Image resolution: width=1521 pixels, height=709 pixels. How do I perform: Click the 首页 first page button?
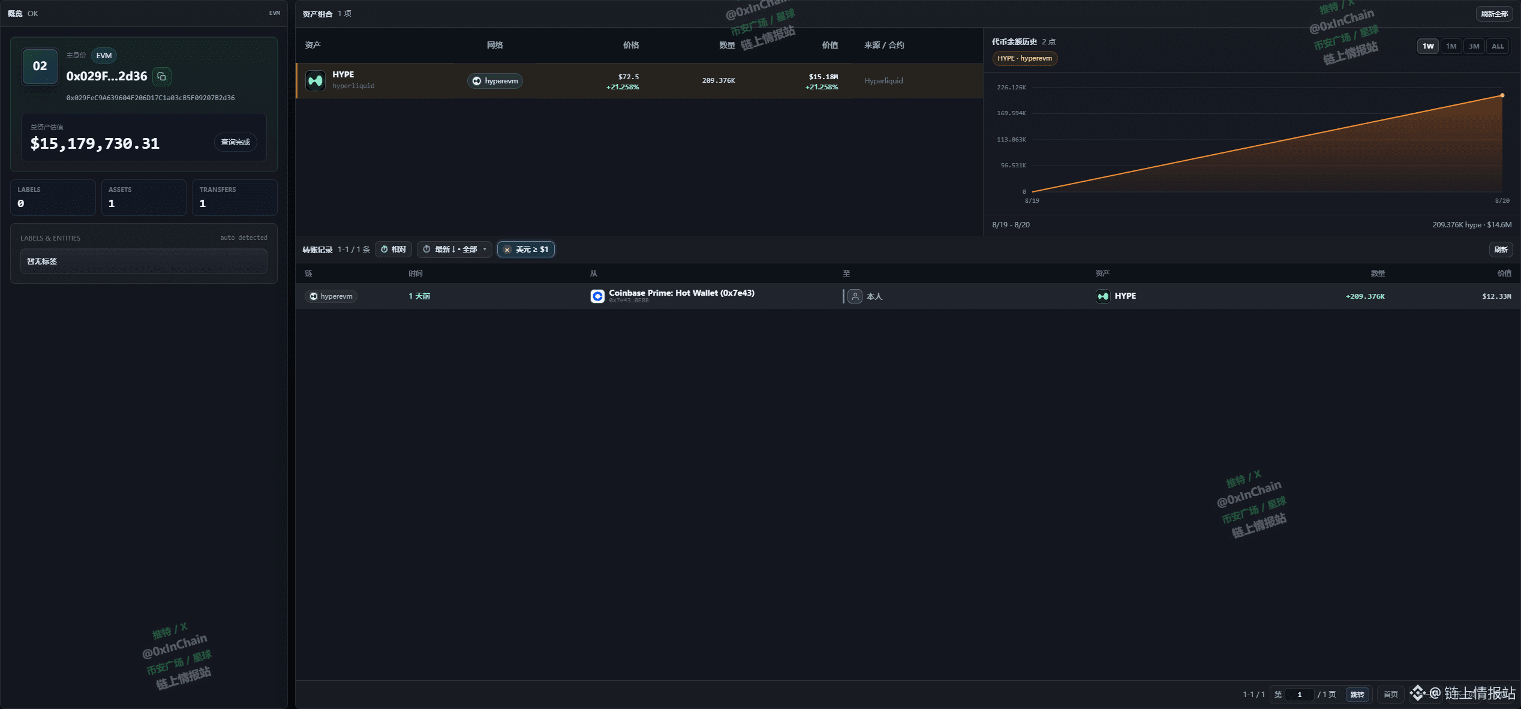point(1390,695)
